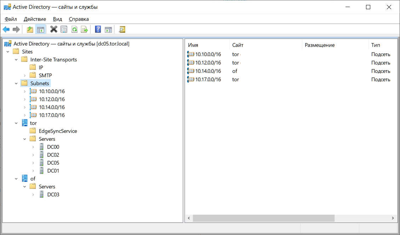Open the Действие menu
The width and height of the screenshot is (400, 235).
[x=35, y=19]
